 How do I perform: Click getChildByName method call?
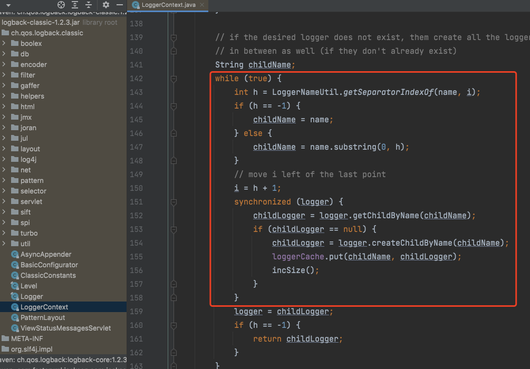click(386, 215)
